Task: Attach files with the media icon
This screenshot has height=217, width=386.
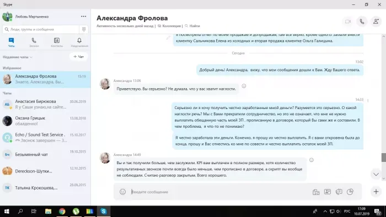Action: click(x=316, y=192)
